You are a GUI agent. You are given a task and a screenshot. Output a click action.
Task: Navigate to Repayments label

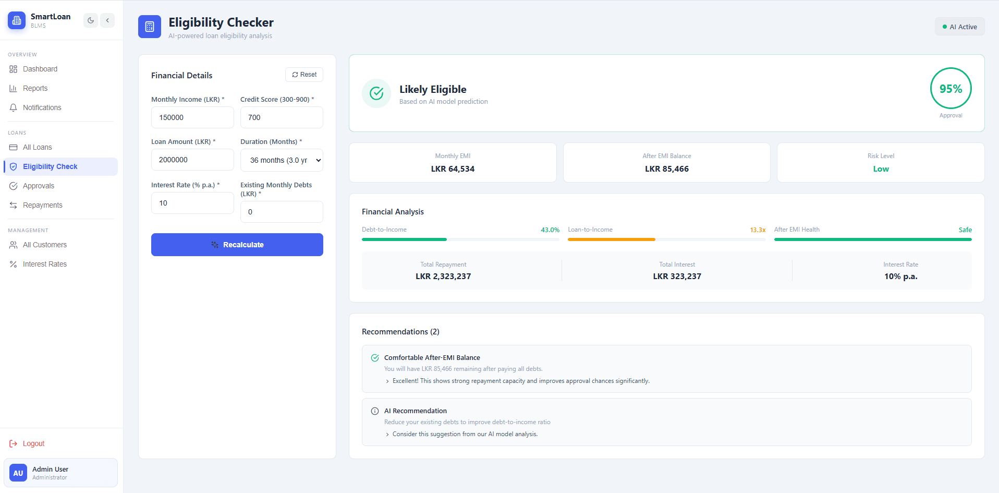click(43, 205)
